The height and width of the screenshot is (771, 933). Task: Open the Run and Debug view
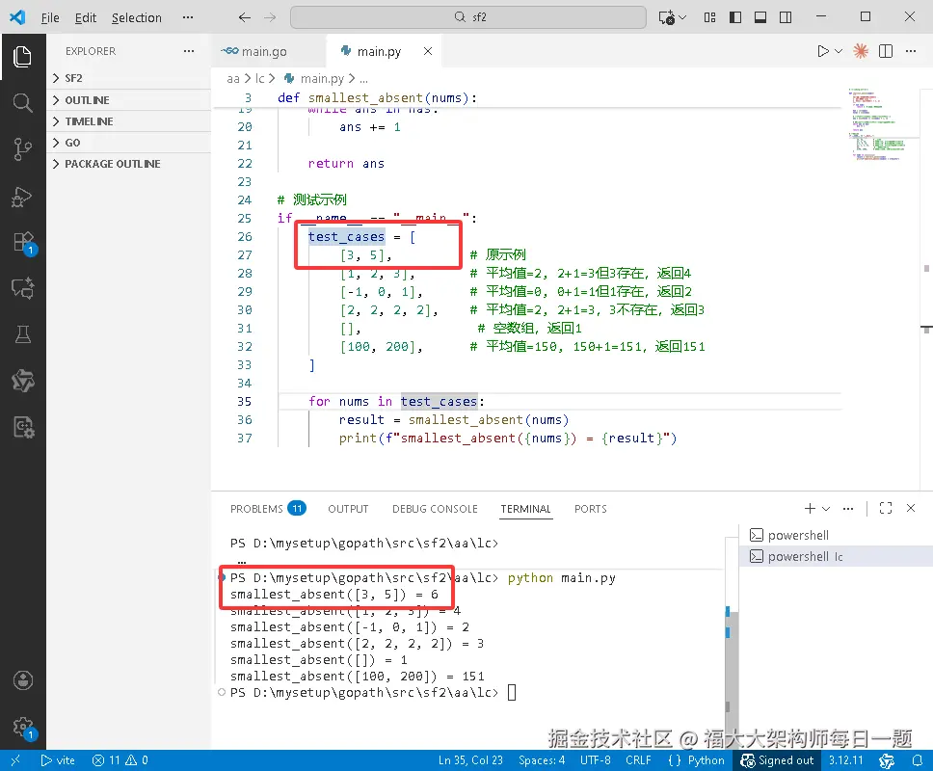22,196
